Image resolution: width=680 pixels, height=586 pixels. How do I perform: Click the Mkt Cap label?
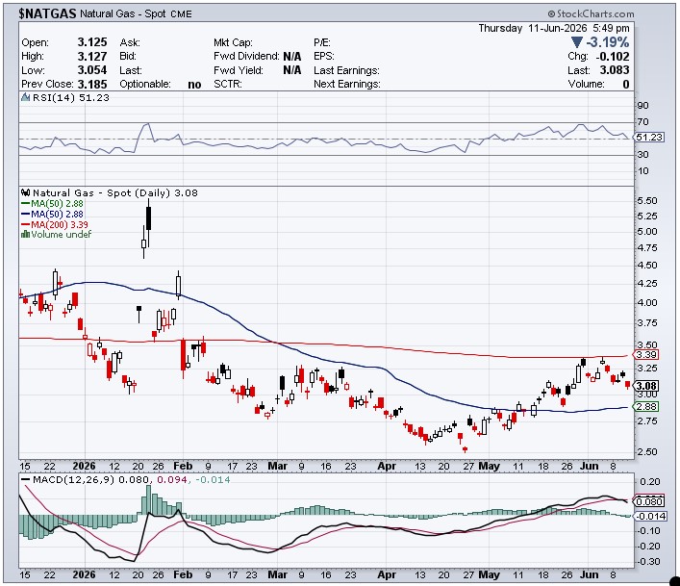pyautogui.click(x=233, y=42)
